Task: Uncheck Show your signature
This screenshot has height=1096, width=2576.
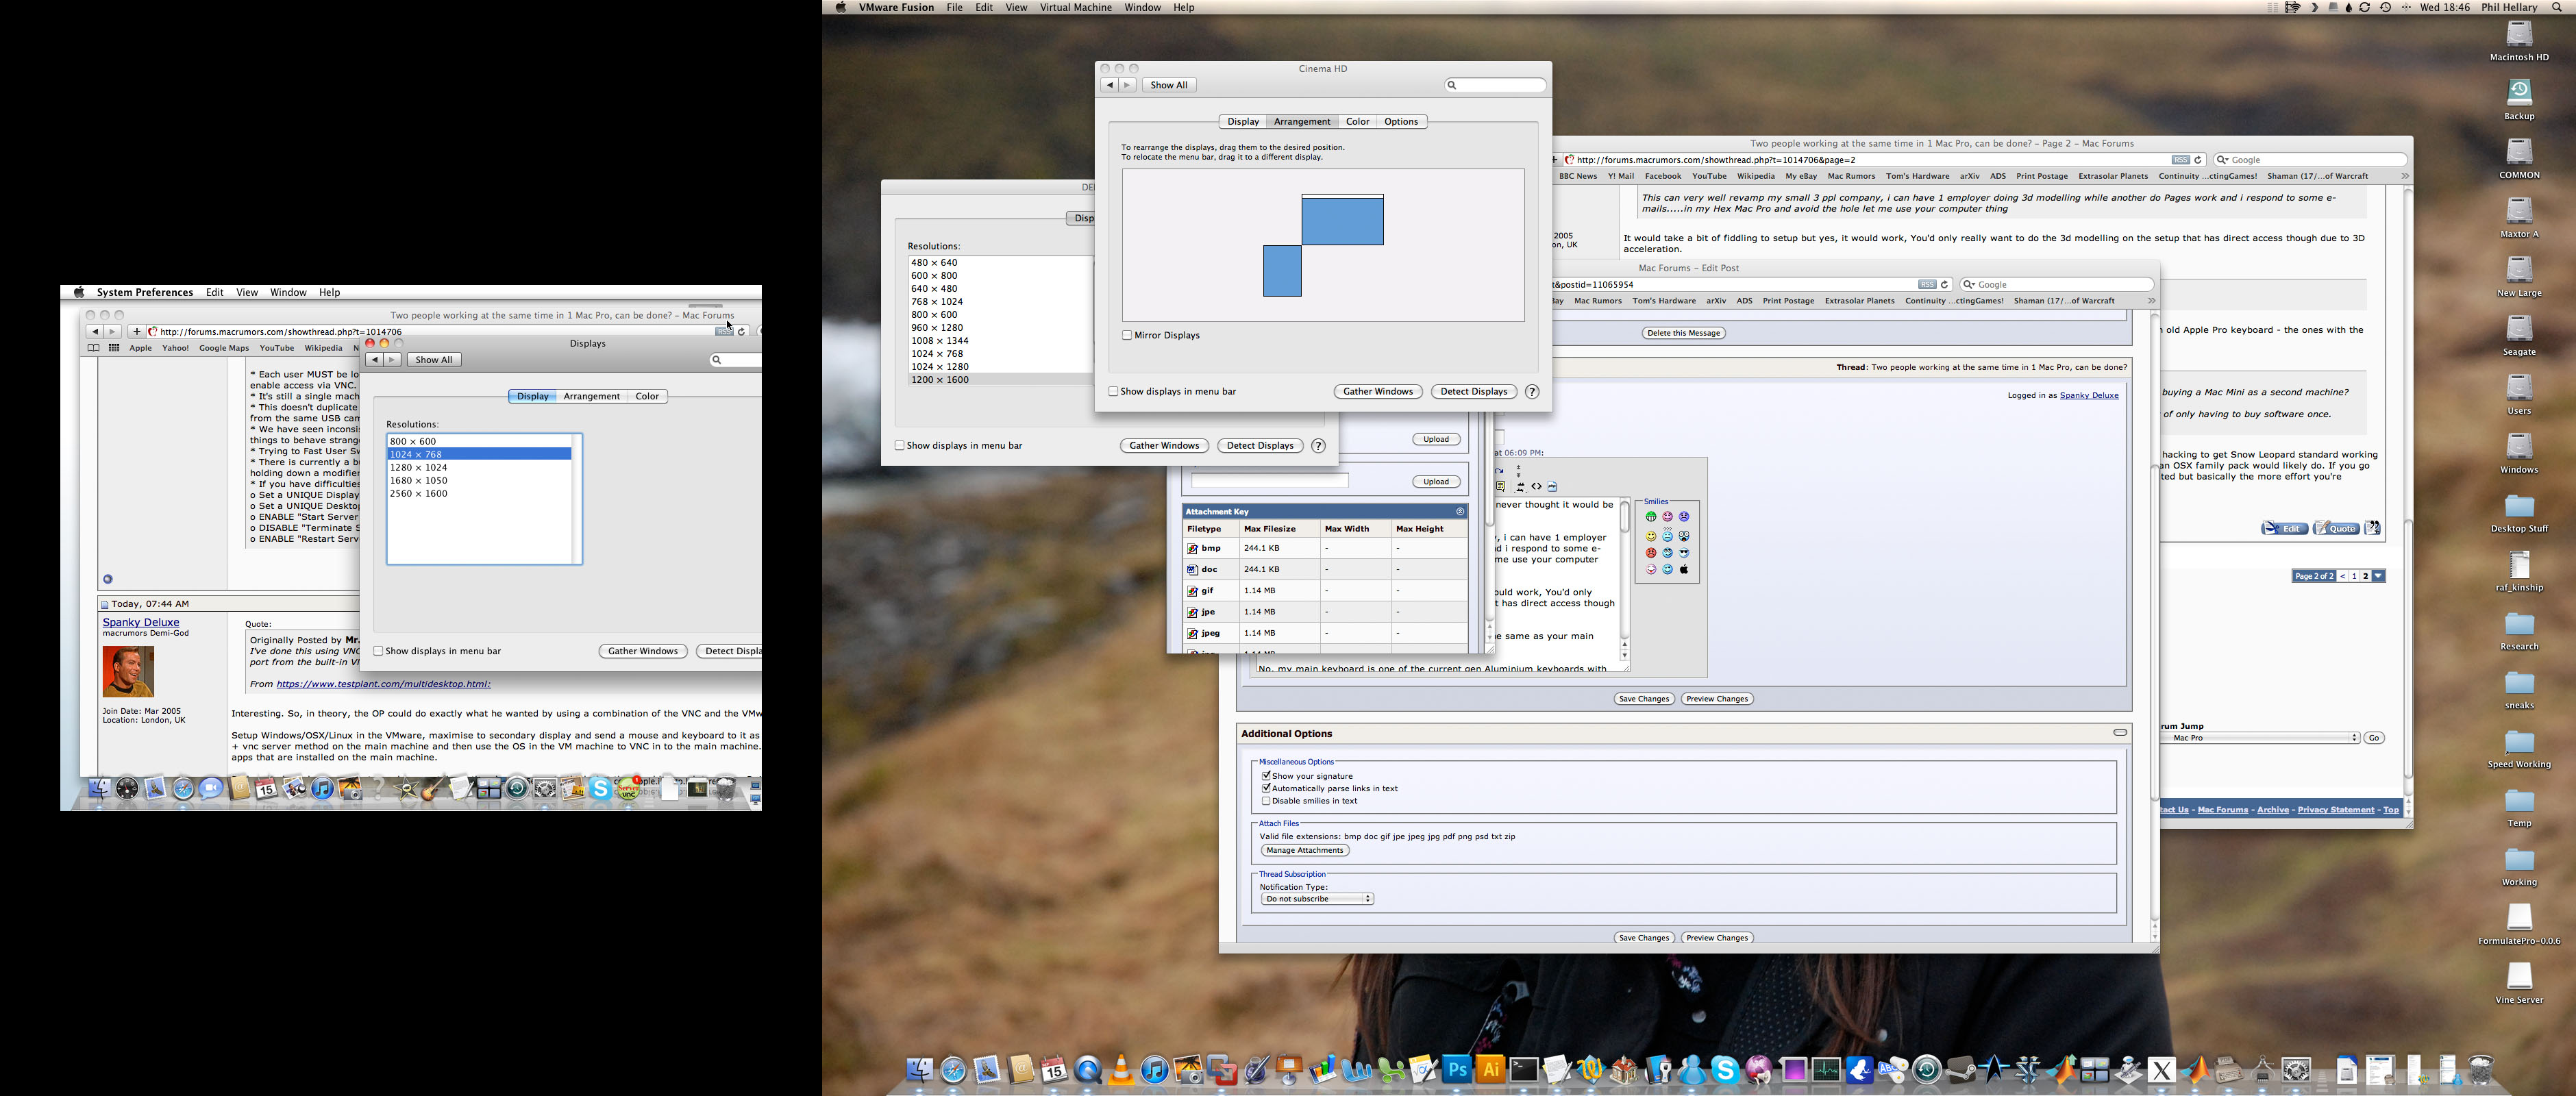Action: [x=1266, y=775]
